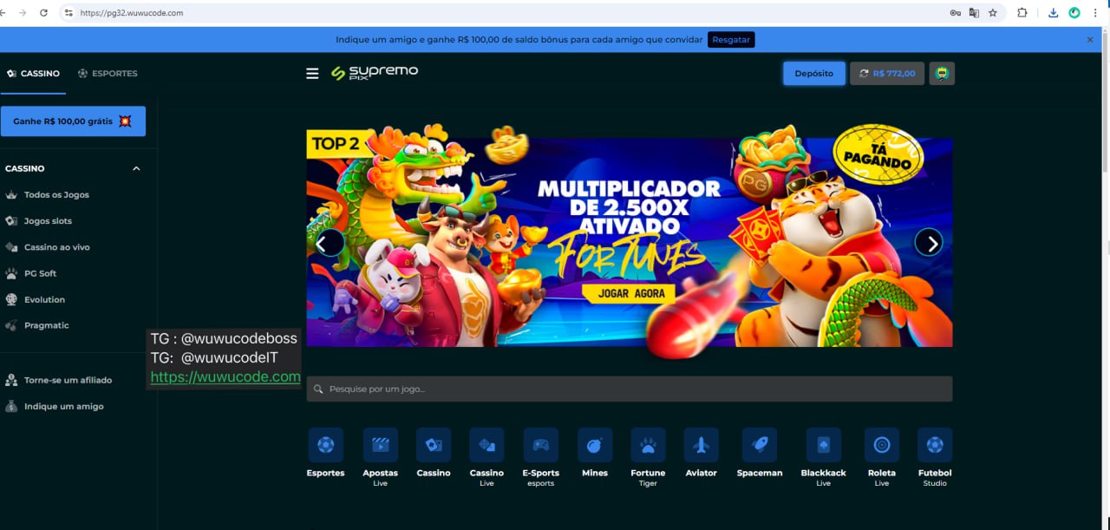
Task: Switch to the ESPORTES tab
Action: pos(108,74)
